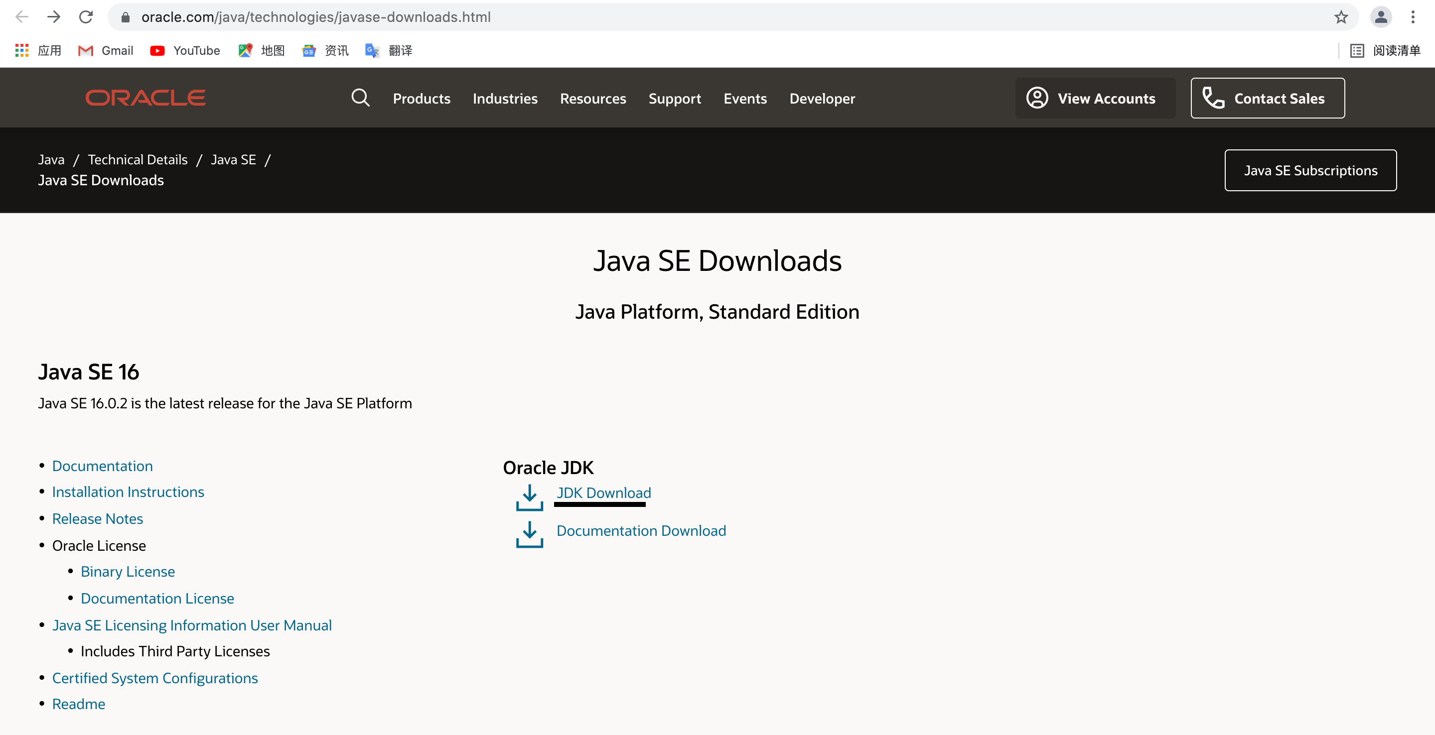Go to the Java breadcrumb link
Image resolution: width=1435 pixels, height=735 pixels.
(x=51, y=160)
